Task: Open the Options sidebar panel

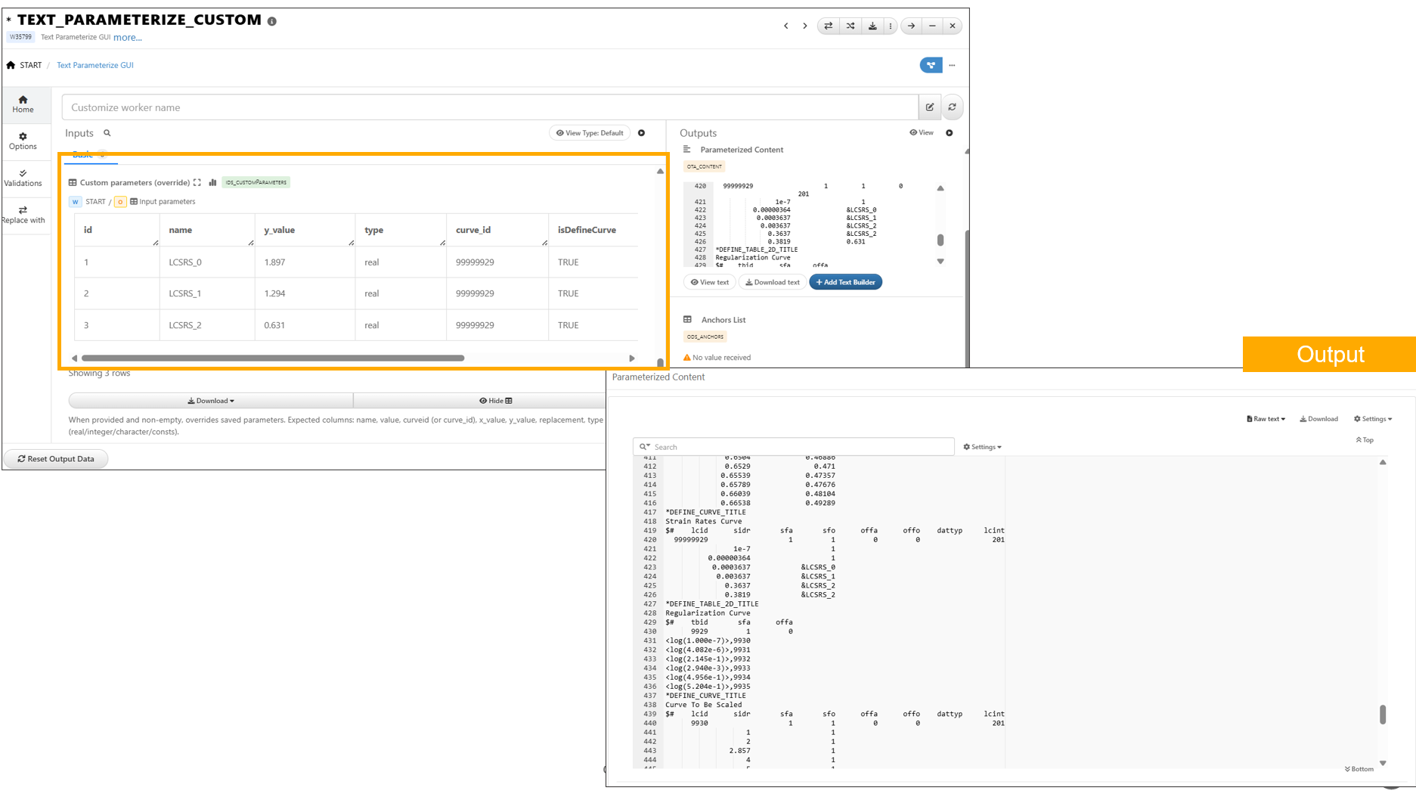Action: (x=23, y=141)
